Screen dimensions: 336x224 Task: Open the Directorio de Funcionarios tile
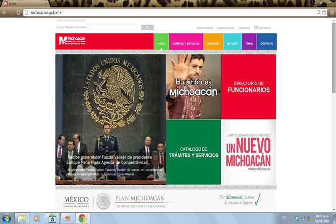248,87
